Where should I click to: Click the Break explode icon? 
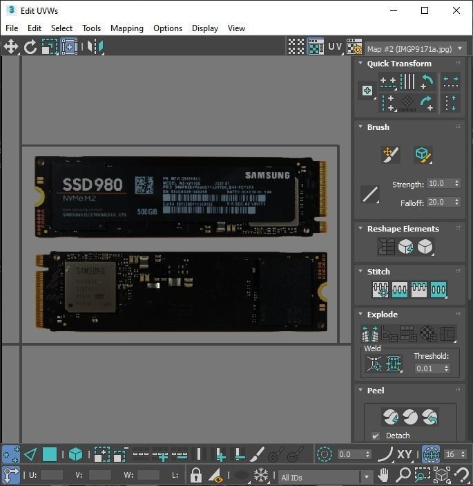point(370,334)
